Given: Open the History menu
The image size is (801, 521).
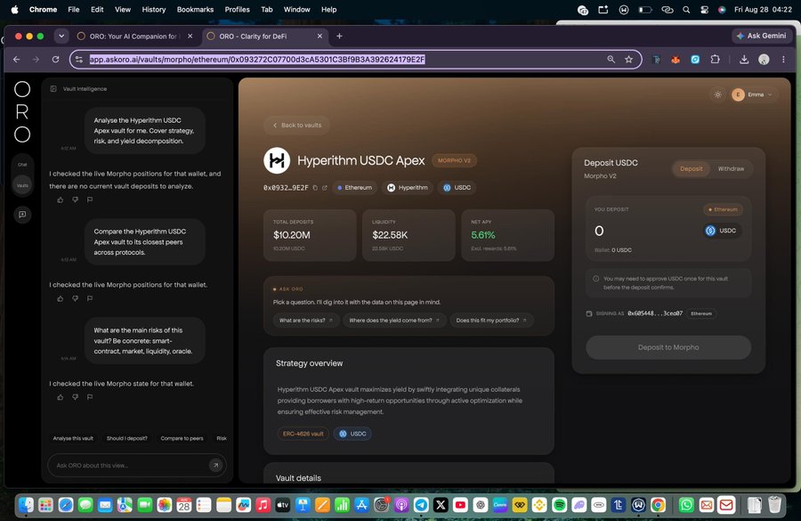Looking at the screenshot, I should 154,9.
